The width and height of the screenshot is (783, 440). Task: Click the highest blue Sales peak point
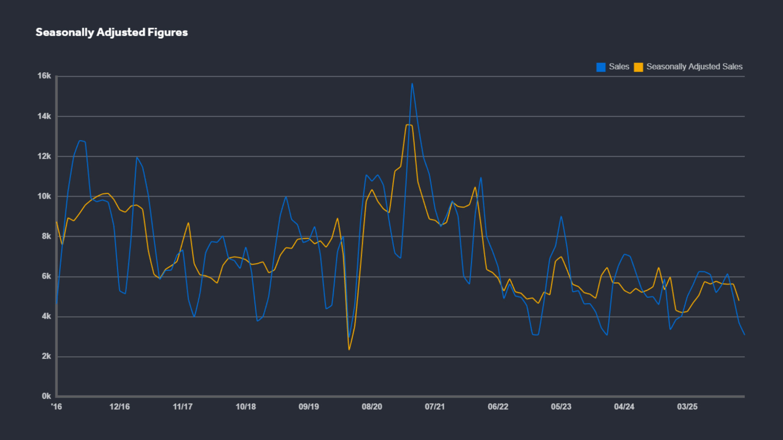point(412,84)
